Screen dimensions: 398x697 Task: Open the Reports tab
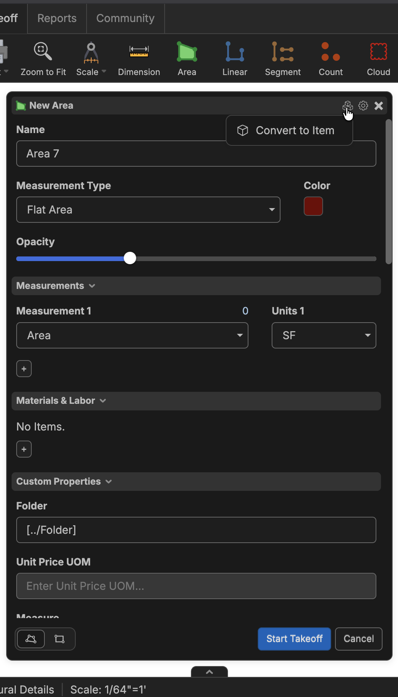[x=57, y=18]
